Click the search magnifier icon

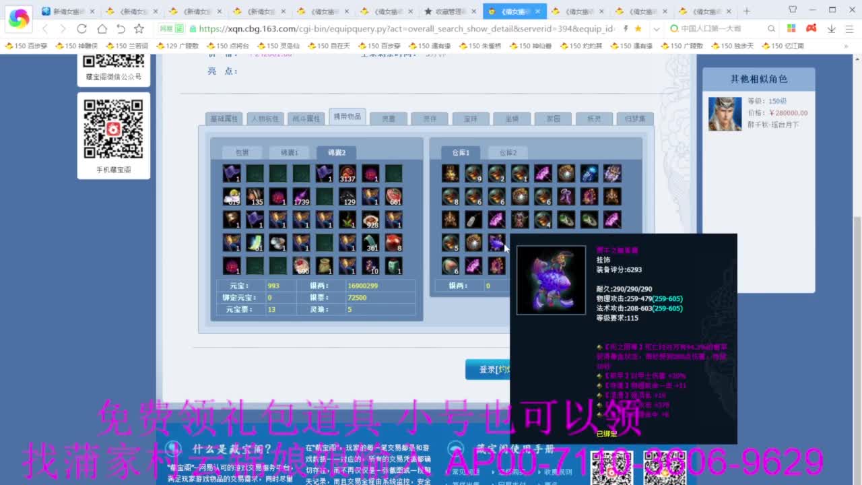772,28
